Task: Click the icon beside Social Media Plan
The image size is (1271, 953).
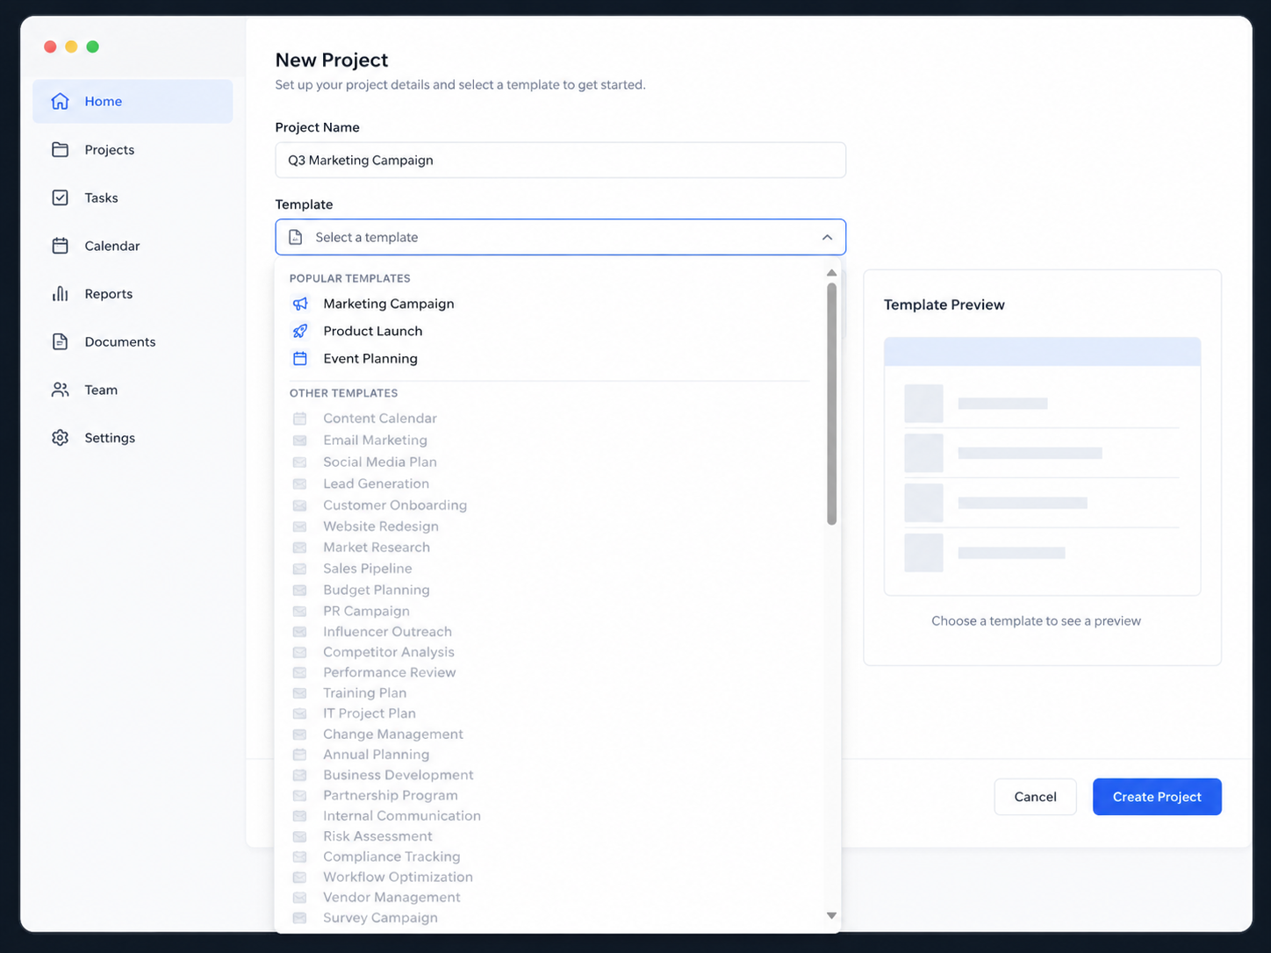Action: pos(300,462)
